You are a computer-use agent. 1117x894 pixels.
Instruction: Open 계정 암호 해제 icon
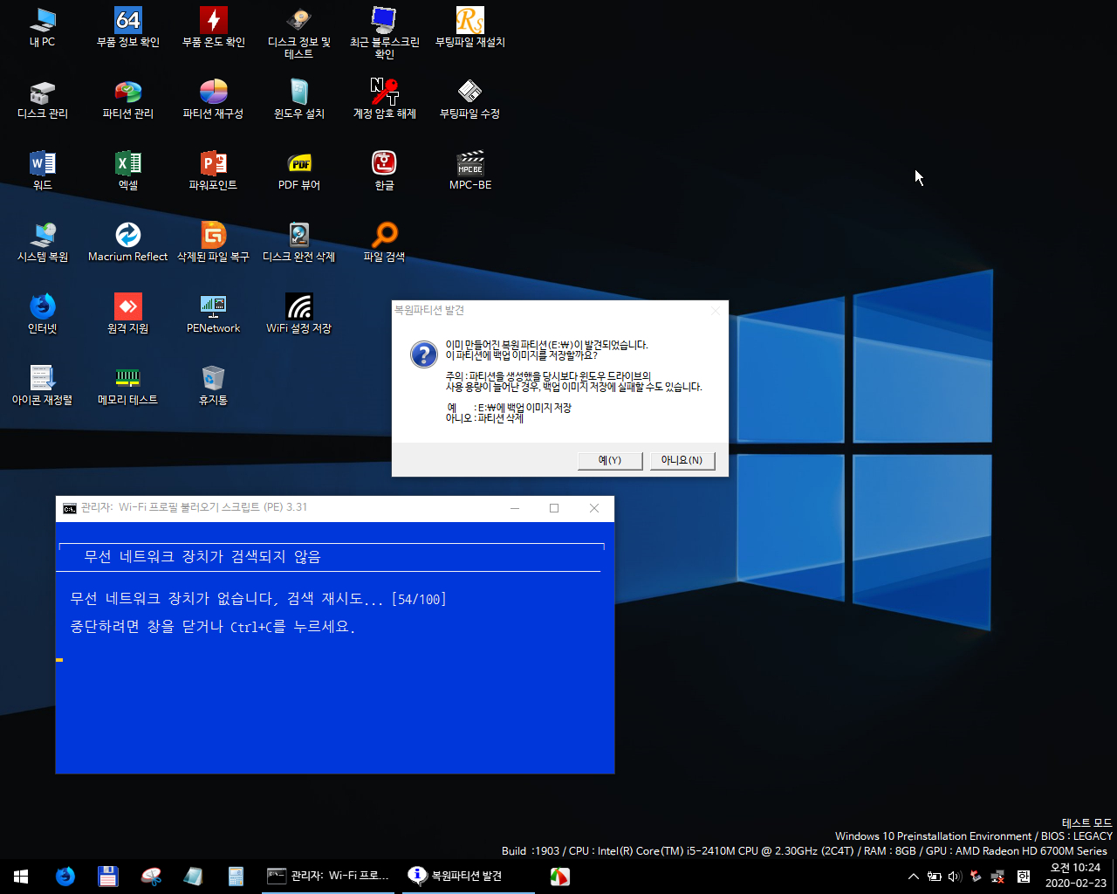[385, 99]
